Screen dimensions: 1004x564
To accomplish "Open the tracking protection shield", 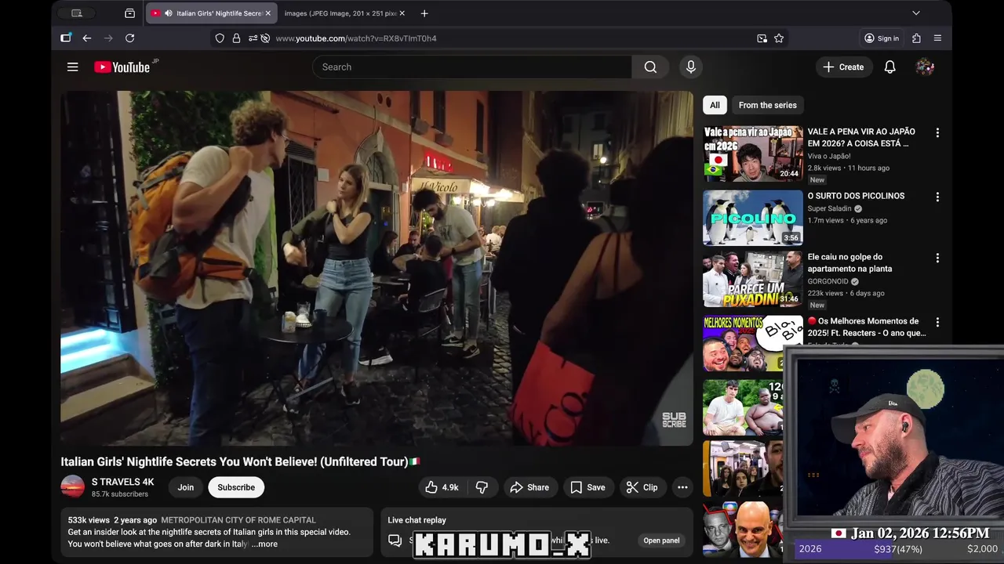I will coord(220,38).
